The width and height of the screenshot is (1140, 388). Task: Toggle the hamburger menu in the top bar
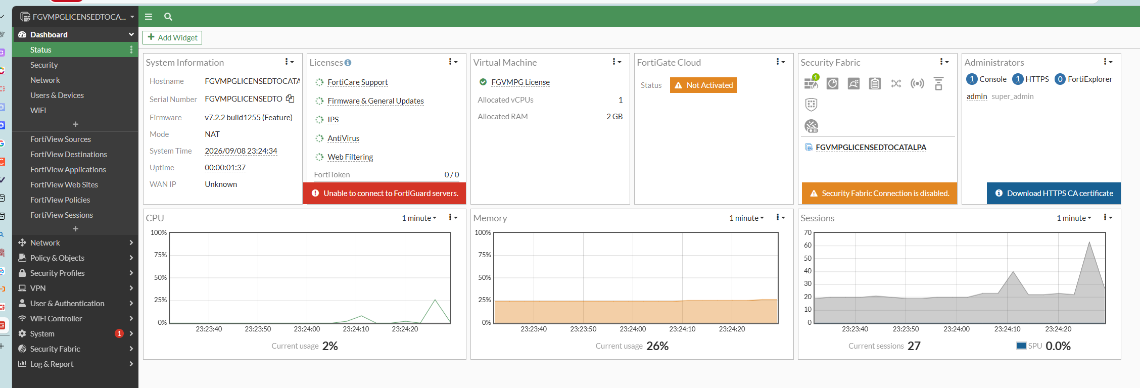pos(149,17)
